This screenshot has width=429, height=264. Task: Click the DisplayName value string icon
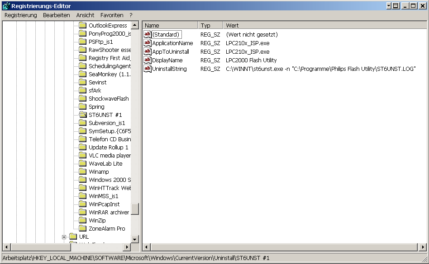(x=148, y=60)
